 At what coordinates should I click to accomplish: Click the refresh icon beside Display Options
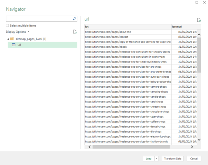[75, 32]
